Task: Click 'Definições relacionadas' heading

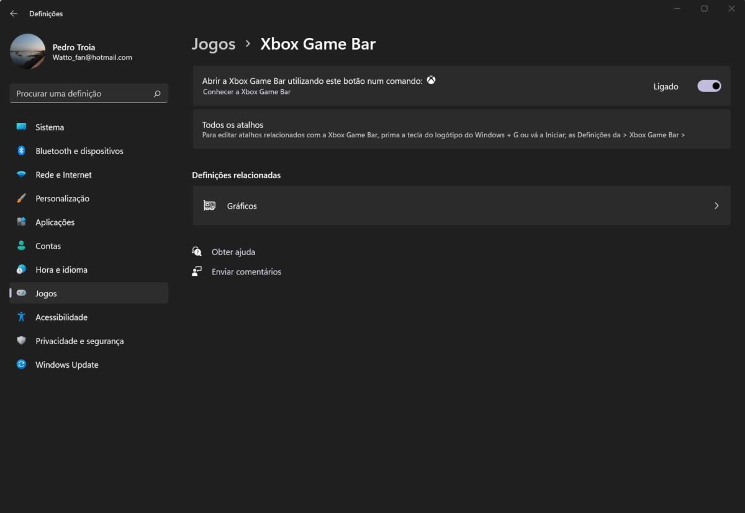Action: coord(237,175)
